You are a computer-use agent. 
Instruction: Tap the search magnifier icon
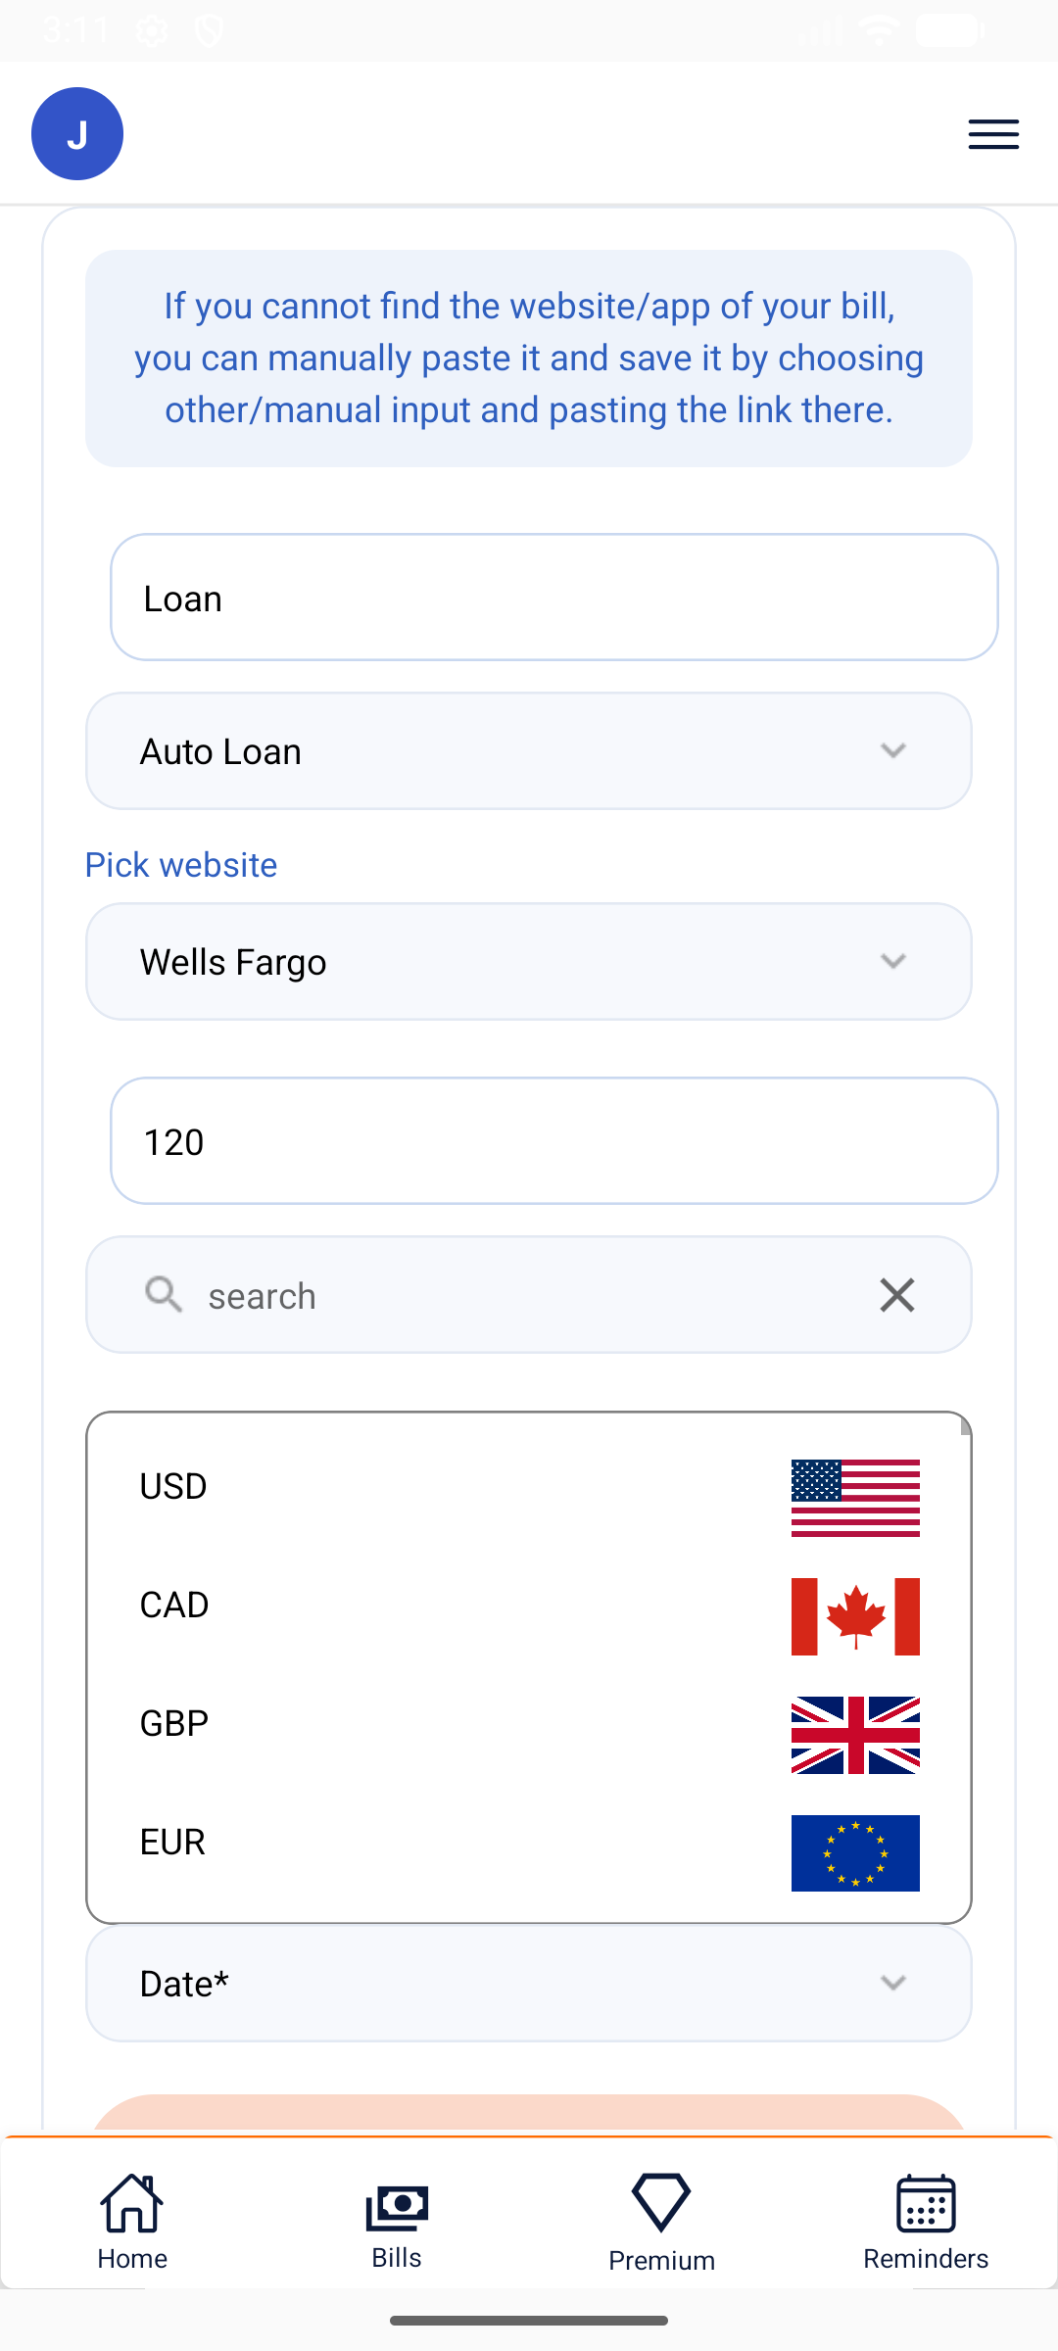(x=164, y=1295)
